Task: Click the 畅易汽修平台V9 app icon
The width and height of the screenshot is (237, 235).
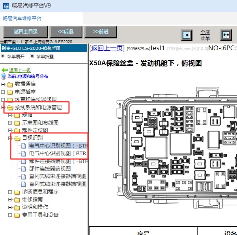Action: (x=6, y=6)
